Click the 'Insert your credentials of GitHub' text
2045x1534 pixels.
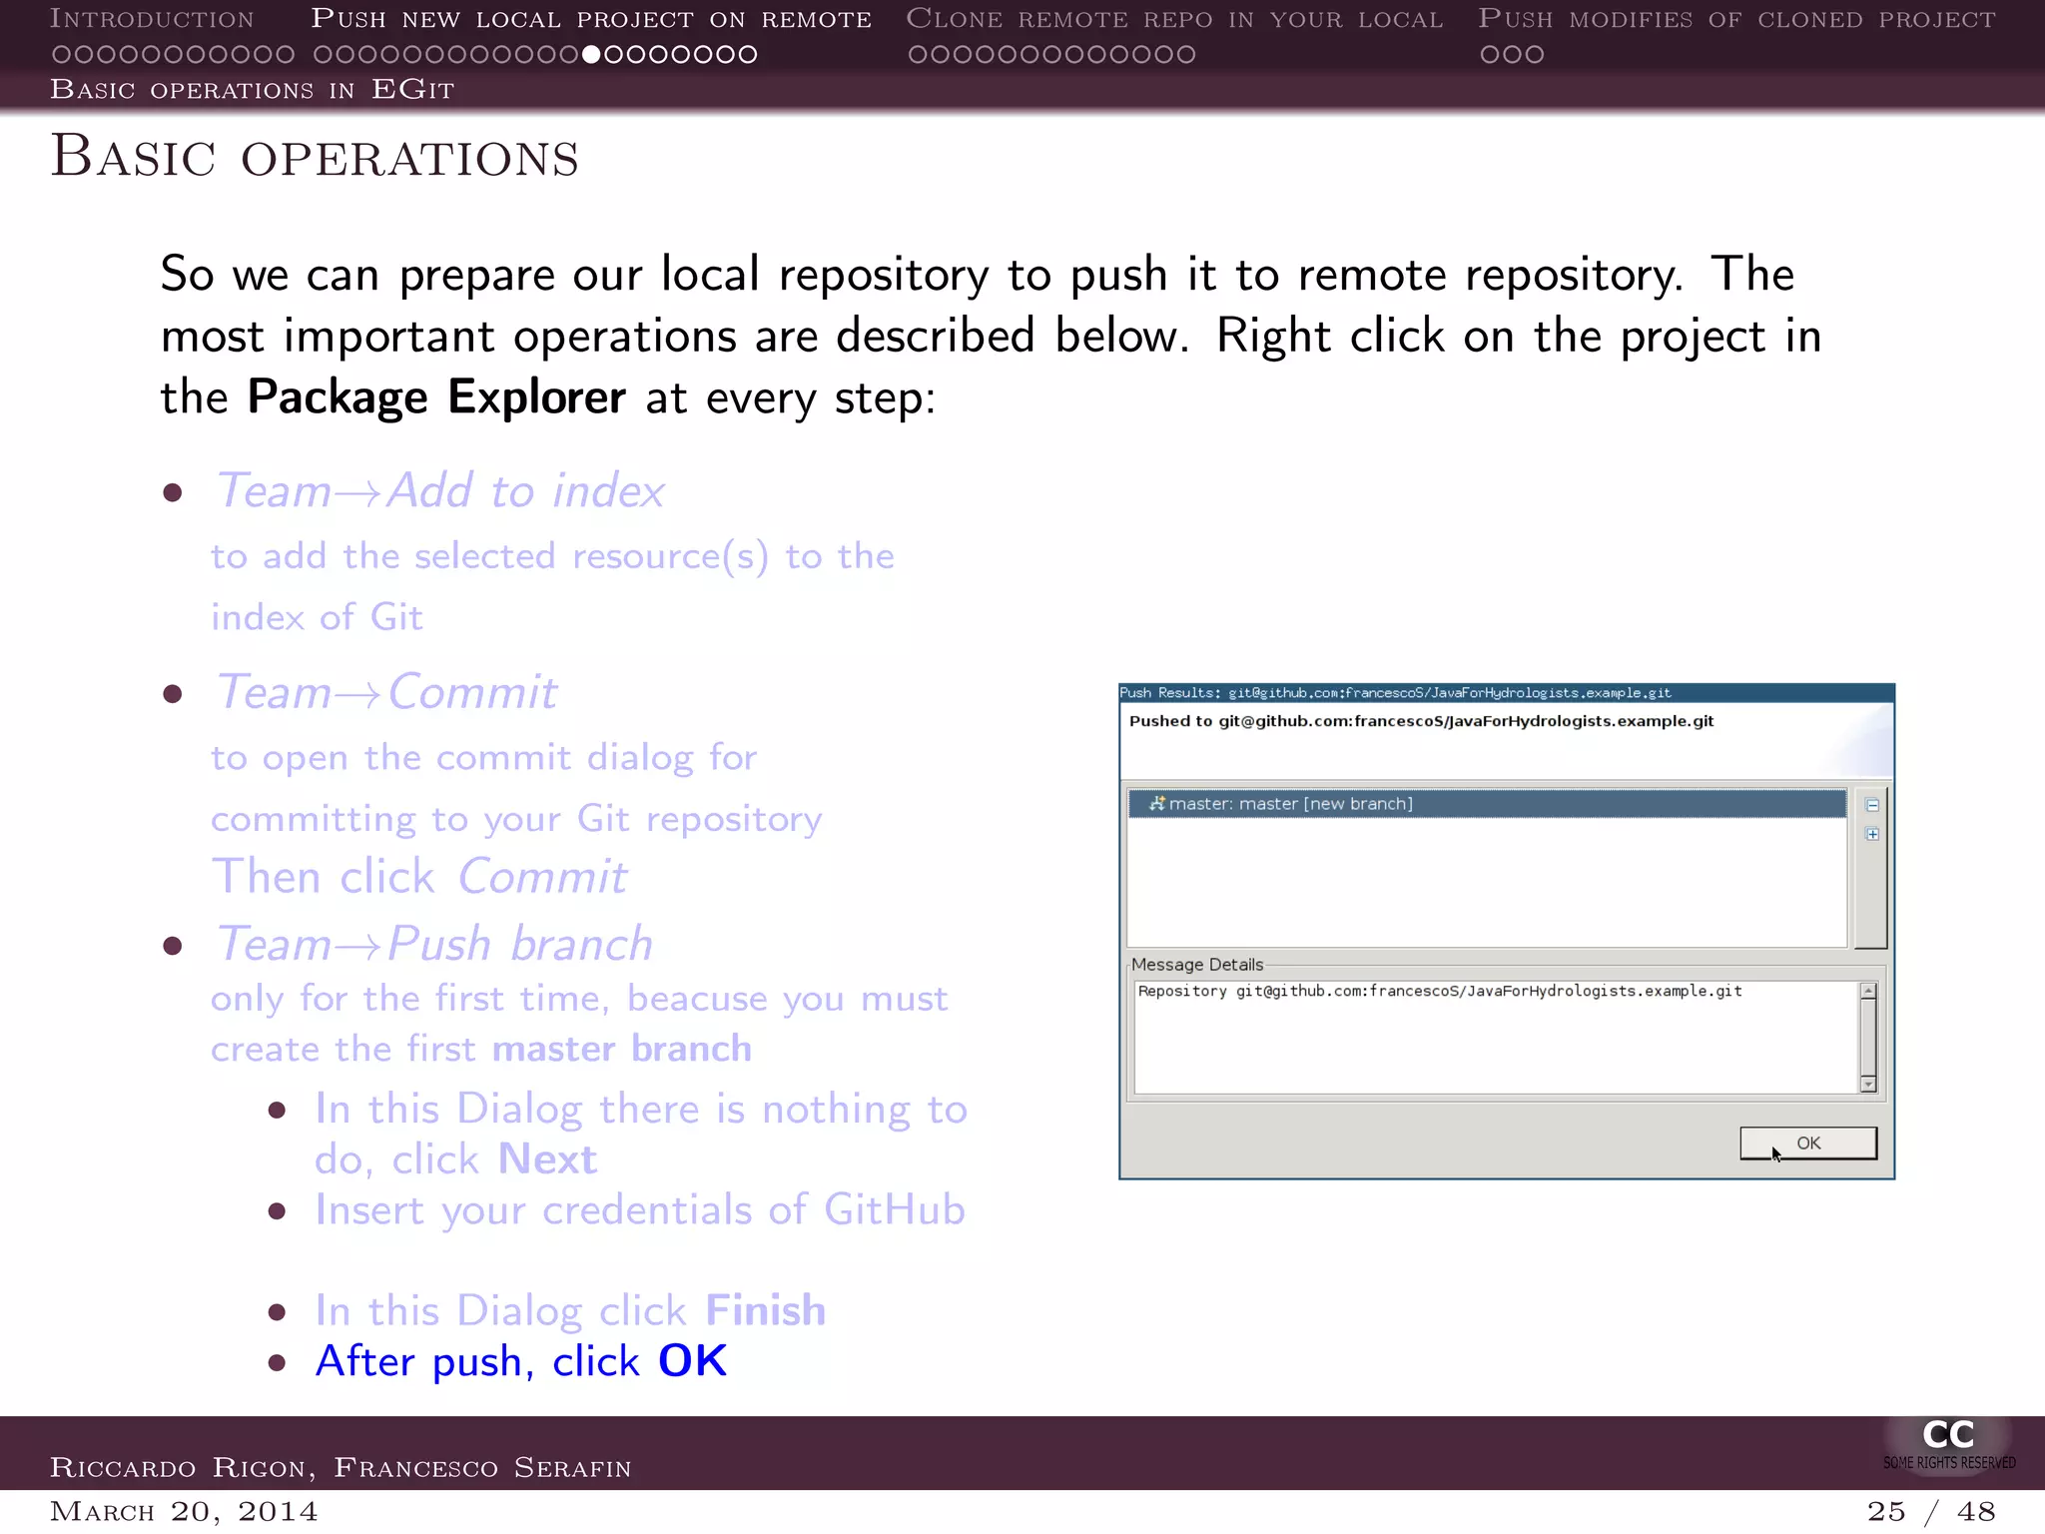(640, 1209)
